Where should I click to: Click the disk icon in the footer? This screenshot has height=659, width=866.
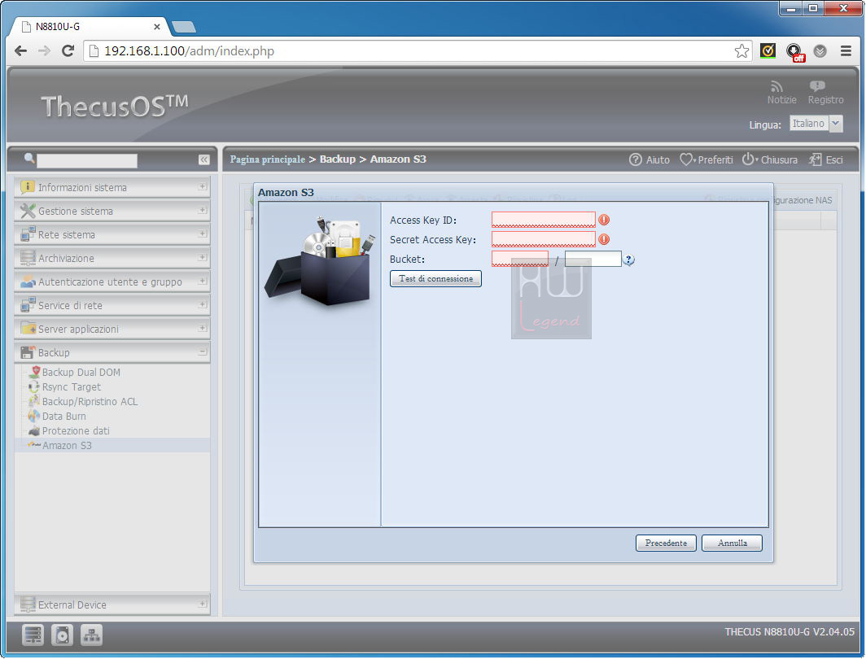click(x=62, y=635)
